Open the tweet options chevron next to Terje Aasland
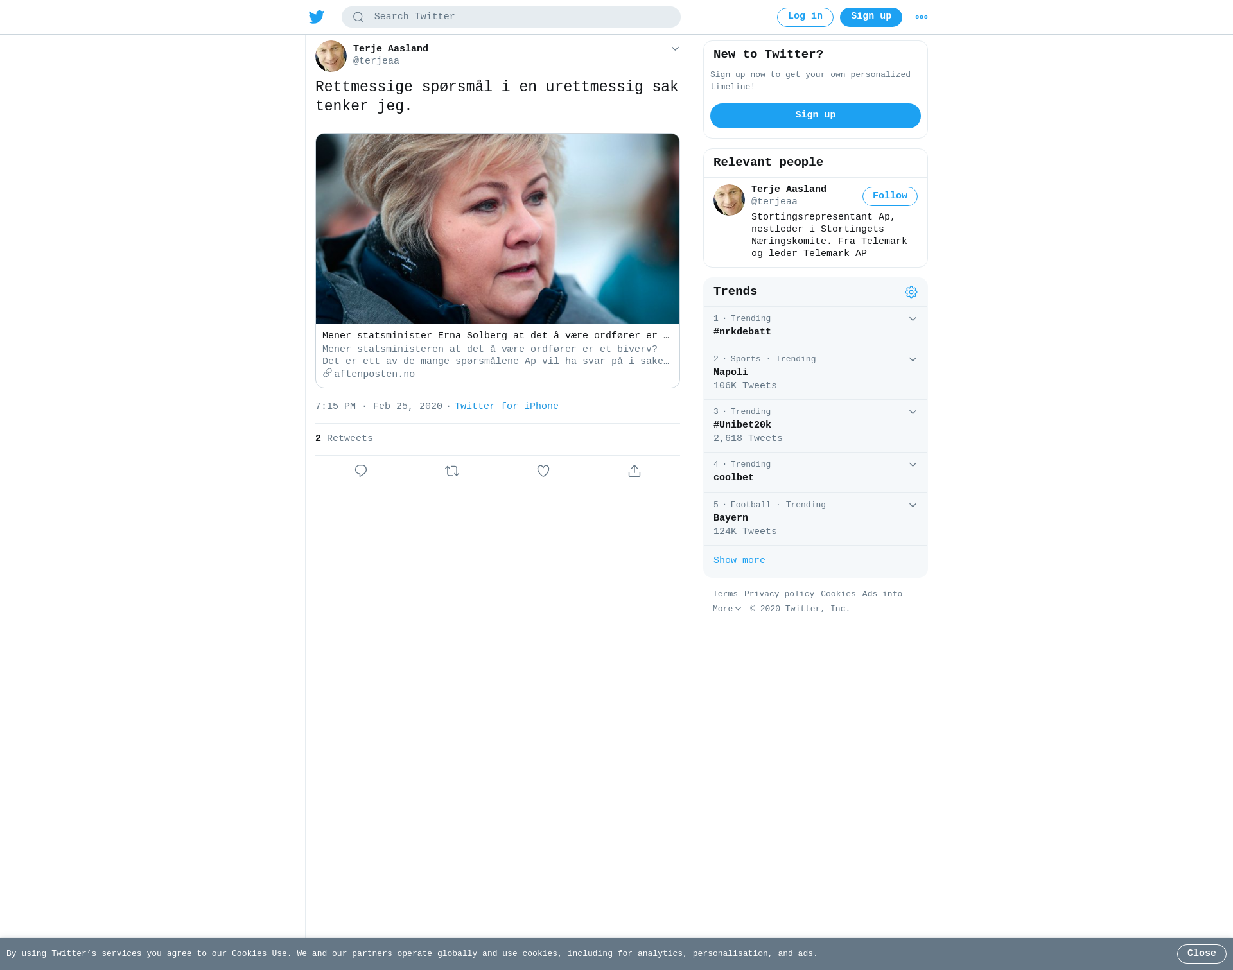Viewport: 1233px width, 970px height. 675,49
